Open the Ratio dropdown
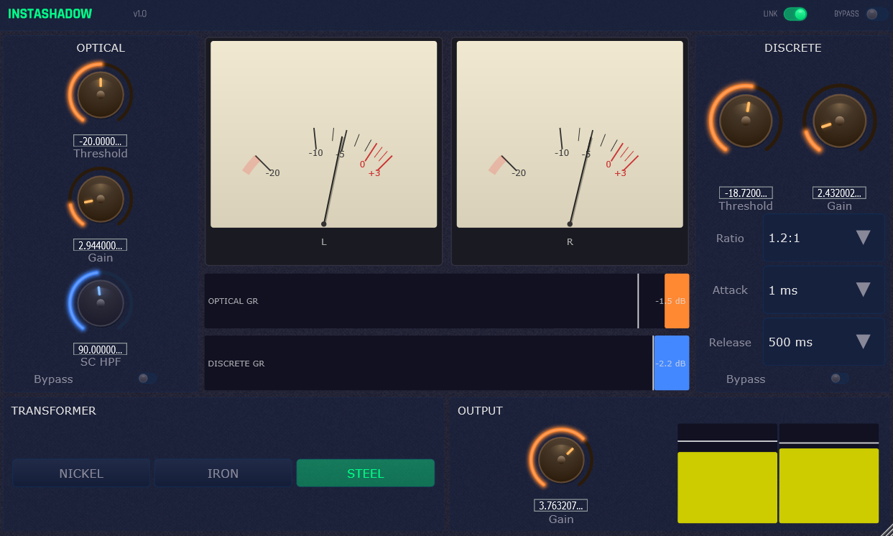The width and height of the screenshot is (893, 536). 823,238
